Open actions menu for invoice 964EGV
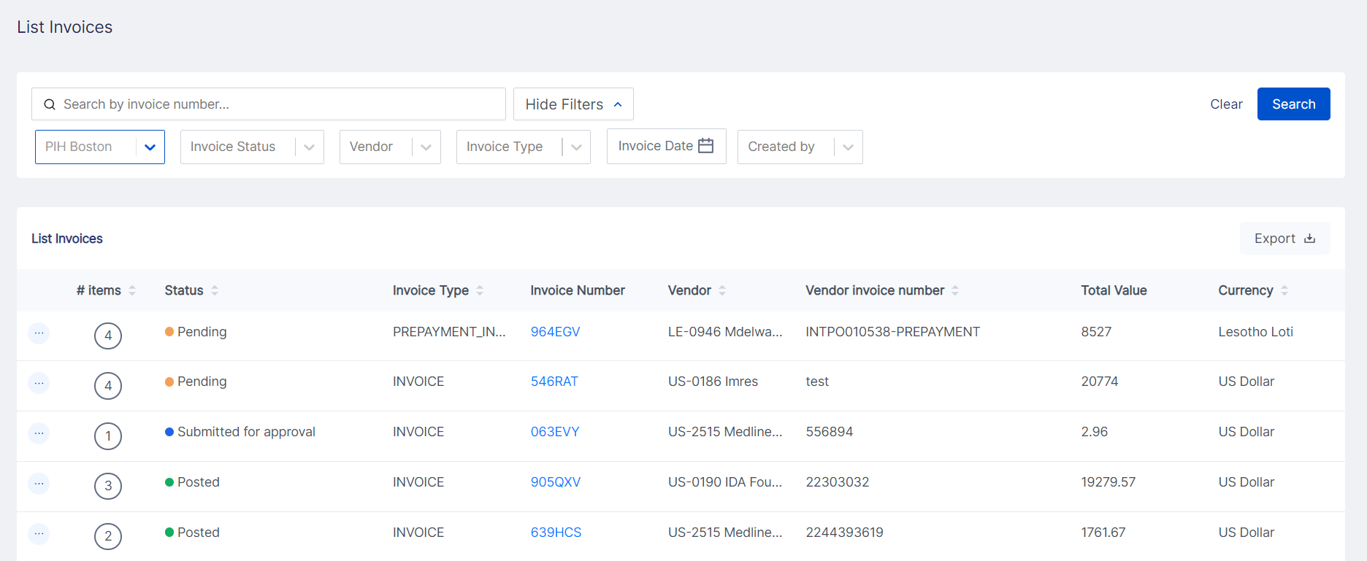This screenshot has width=1367, height=561. click(x=39, y=333)
